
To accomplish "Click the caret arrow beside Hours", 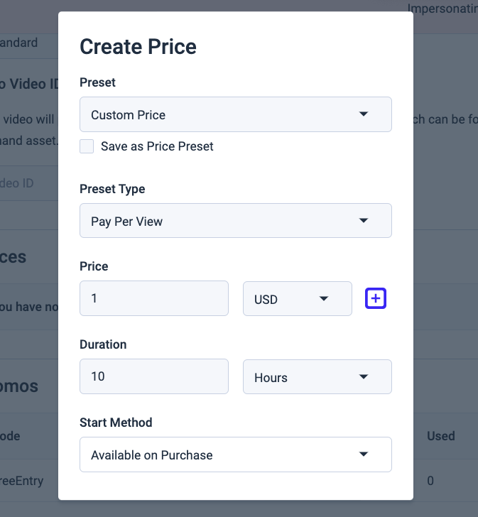I will click(x=364, y=377).
